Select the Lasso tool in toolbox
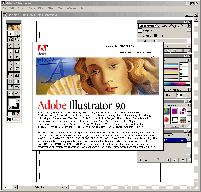The image size is (201, 192). coord(11,39)
